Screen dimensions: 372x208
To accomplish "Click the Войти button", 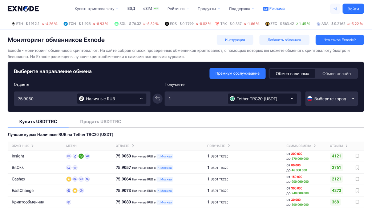I will click(x=353, y=9).
